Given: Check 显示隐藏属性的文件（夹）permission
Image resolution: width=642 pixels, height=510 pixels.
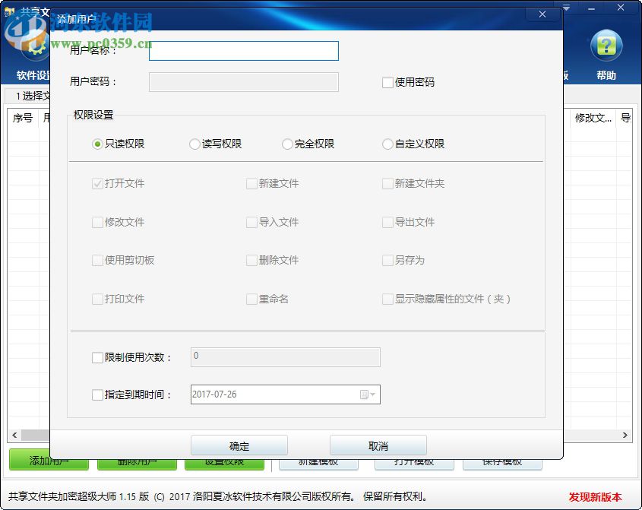Looking at the screenshot, I should point(387,299).
